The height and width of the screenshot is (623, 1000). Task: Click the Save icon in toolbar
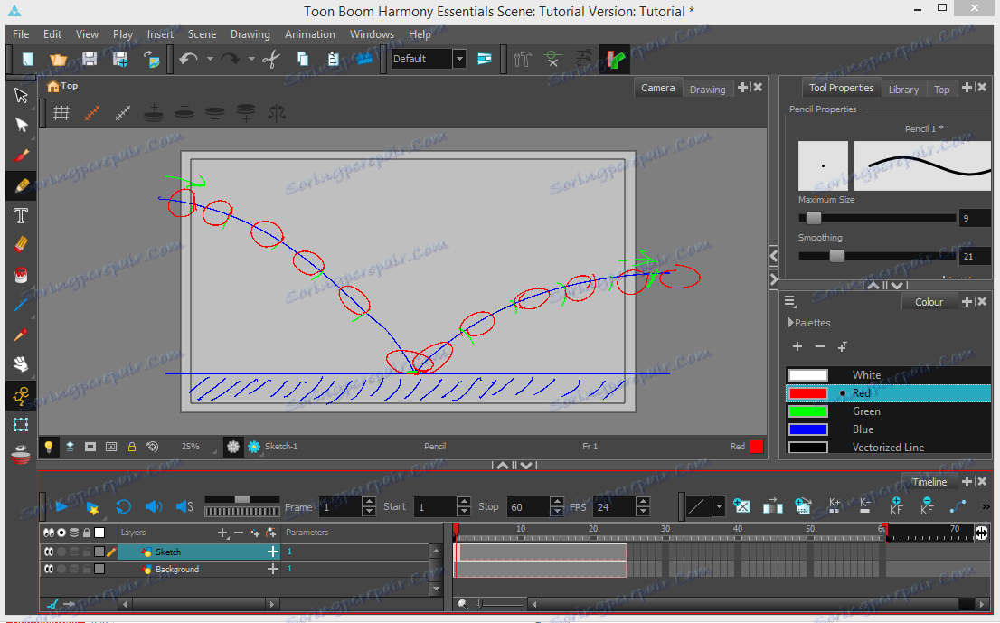pos(90,59)
